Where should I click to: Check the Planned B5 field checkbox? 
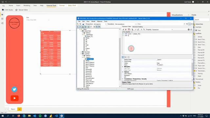tap(195, 50)
